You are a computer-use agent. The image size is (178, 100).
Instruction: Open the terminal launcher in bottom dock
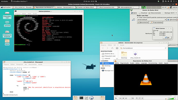81,98
